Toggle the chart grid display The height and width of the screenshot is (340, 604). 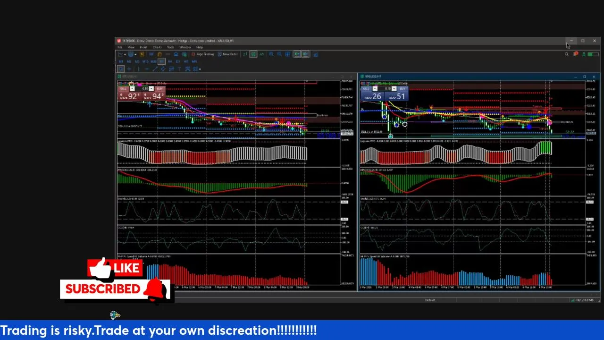point(288,54)
